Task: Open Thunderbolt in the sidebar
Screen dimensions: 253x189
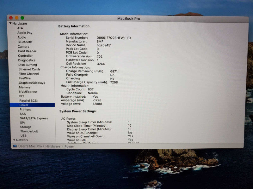Action: [29, 131]
